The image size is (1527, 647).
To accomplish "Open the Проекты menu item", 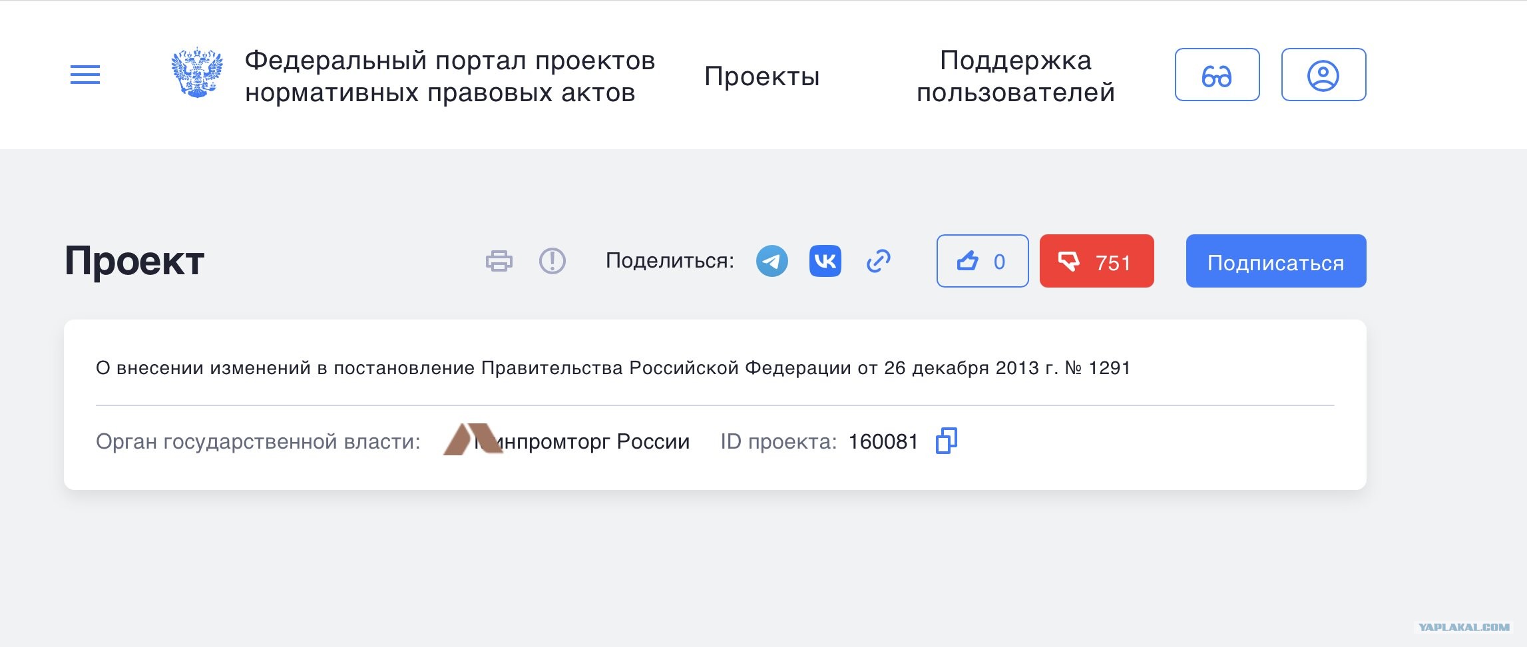I will (x=762, y=76).
